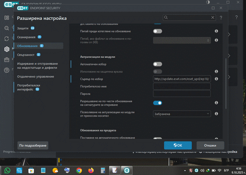Open setup gear icon in main ESET sidebar

tap(6, 49)
